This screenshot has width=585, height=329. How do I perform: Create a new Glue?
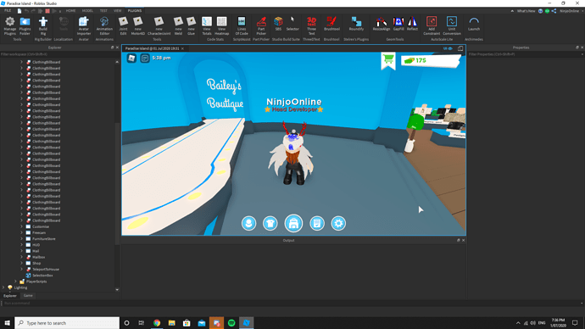(x=191, y=25)
